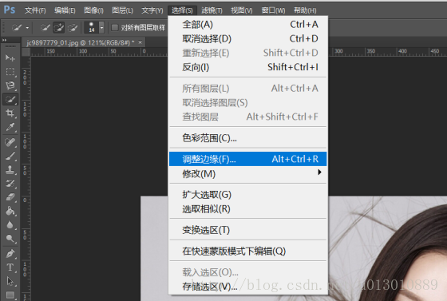Choose 变换选区(T) menu entry

click(248, 230)
